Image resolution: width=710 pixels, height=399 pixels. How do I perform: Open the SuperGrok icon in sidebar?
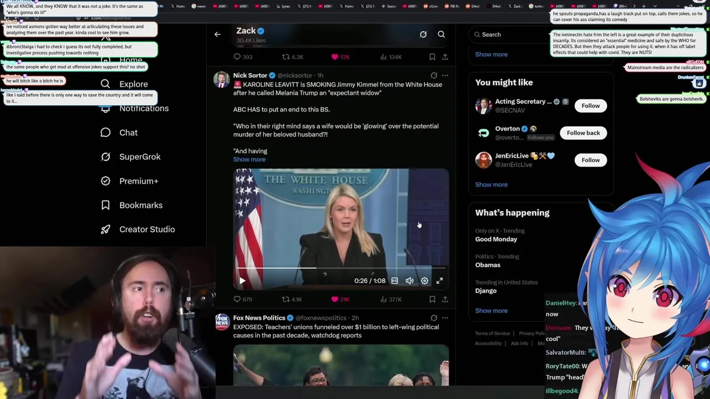pyautogui.click(x=105, y=157)
